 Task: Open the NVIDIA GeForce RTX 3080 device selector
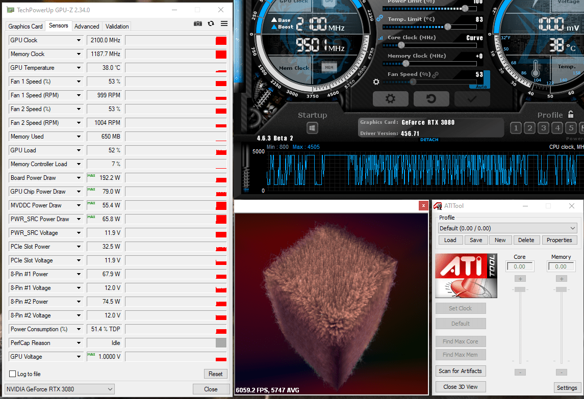60,389
